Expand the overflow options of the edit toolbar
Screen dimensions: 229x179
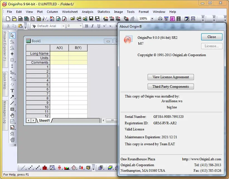[25, 27]
